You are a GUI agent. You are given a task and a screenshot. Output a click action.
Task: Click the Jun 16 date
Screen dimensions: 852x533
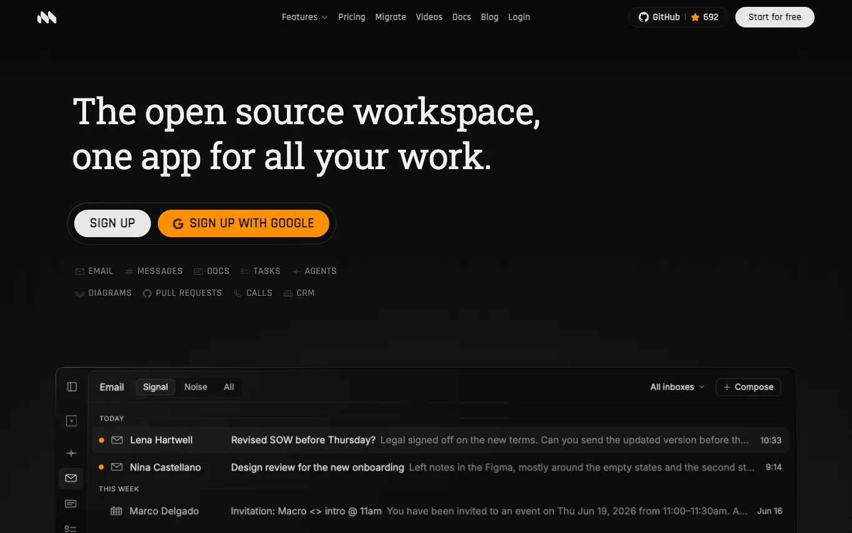pos(770,511)
